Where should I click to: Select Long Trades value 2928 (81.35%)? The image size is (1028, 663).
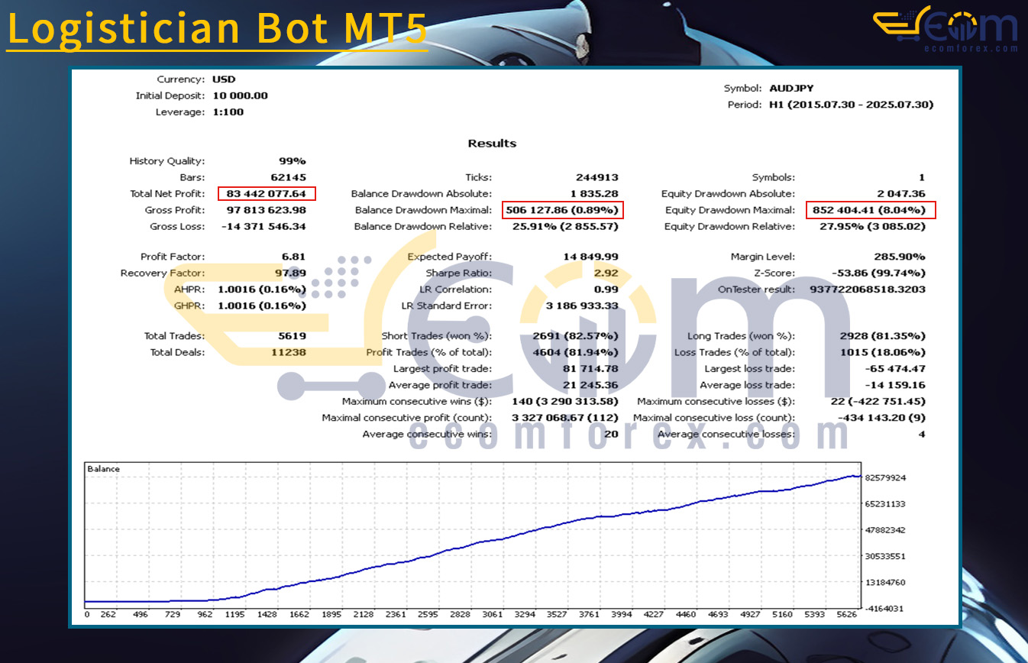click(x=881, y=336)
